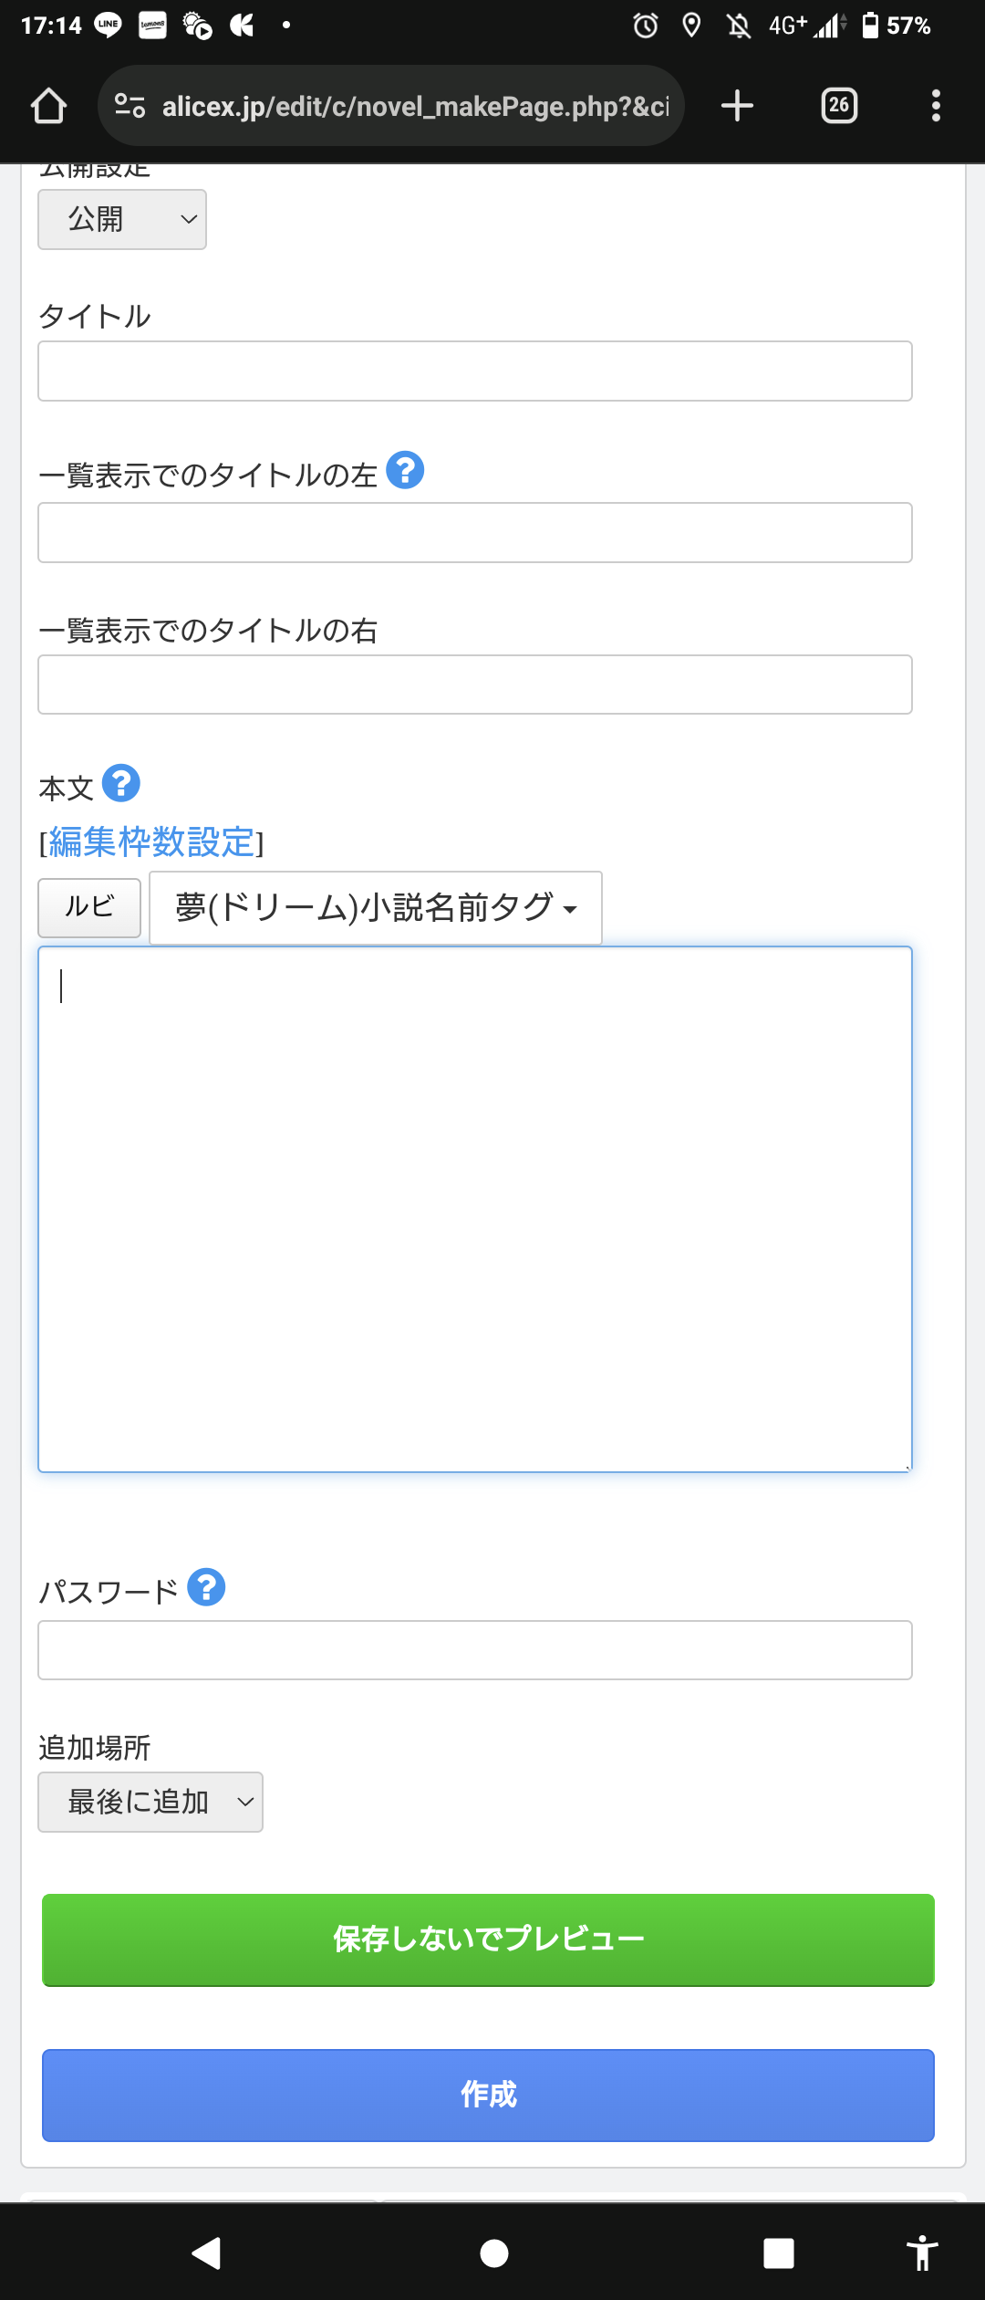Tap the accessibility icon in navigation bar
The width and height of the screenshot is (985, 2300).
[x=922, y=2253]
